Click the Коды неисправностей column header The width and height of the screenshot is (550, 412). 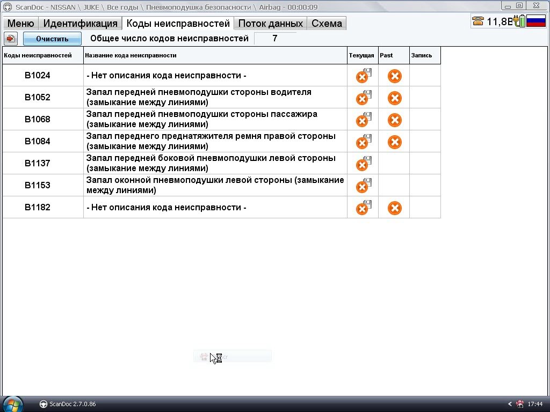(43, 55)
